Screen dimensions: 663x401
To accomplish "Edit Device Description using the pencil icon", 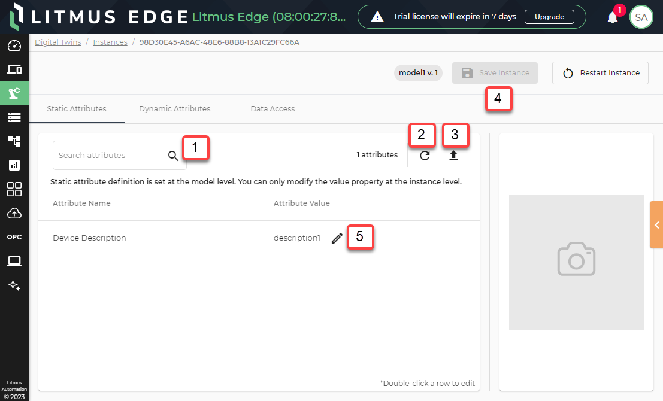I will click(x=337, y=238).
